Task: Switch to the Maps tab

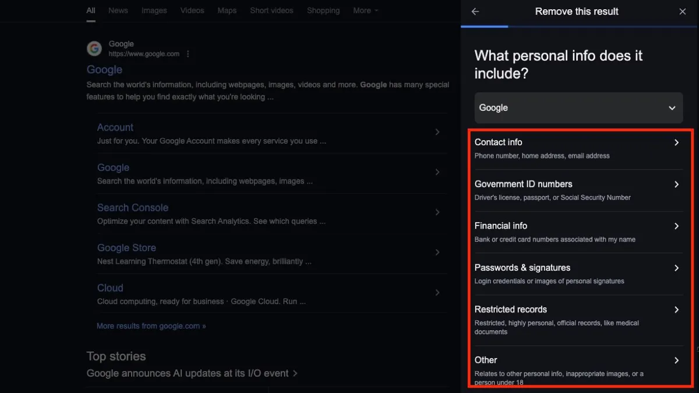Action: point(227,10)
